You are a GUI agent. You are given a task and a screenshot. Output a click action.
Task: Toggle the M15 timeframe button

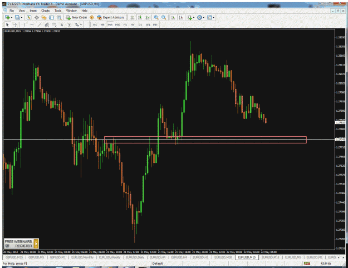pos(110,24)
